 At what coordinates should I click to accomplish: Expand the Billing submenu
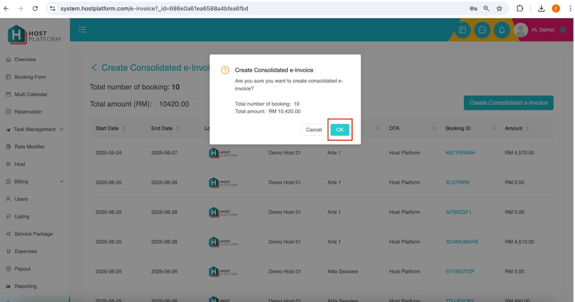coord(35,181)
